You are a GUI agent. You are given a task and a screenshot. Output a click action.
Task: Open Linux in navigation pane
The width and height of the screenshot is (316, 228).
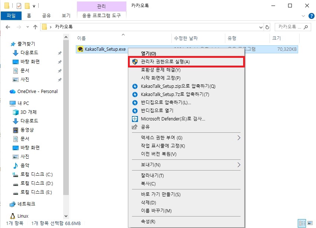click(19, 216)
